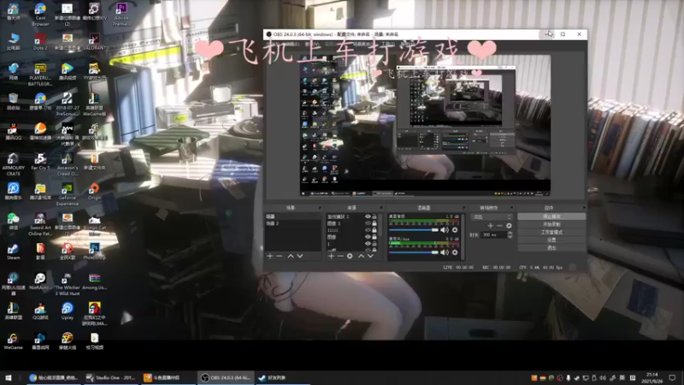
Task: Open the Windows Start menu
Action: pyautogui.click(x=8, y=378)
